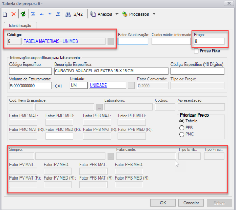Open lookup button next to TABELA MATERIAIS
The height and width of the screenshot is (210, 236).
[x=111, y=41]
